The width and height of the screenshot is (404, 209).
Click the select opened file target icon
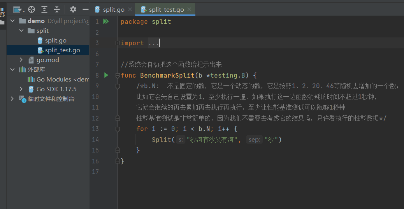point(32,9)
